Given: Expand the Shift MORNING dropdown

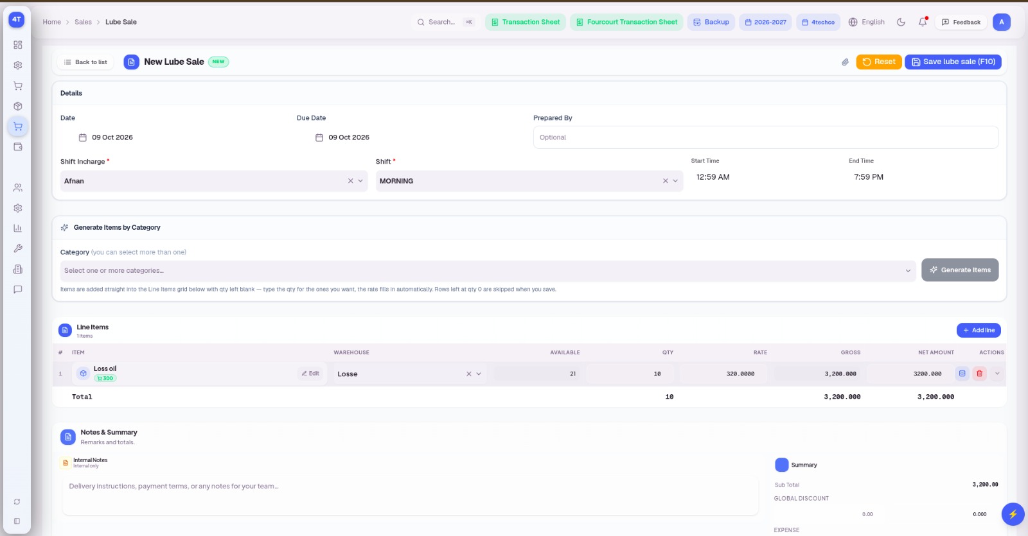Looking at the screenshot, I should 675,181.
